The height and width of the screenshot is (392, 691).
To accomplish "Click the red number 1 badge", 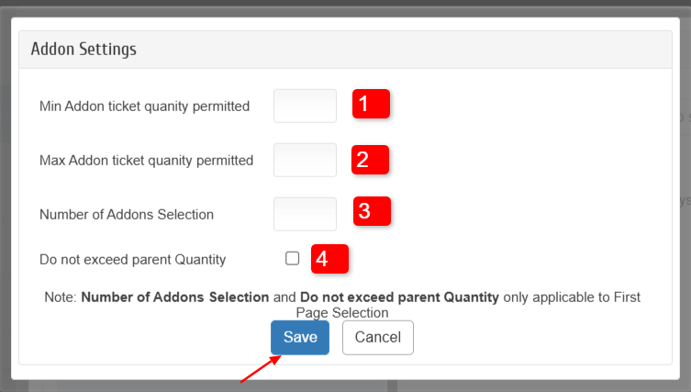I will [x=371, y=105].
